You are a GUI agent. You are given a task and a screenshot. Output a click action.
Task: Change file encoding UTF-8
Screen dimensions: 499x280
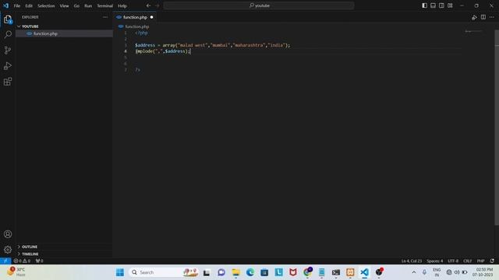coord(453,261)
